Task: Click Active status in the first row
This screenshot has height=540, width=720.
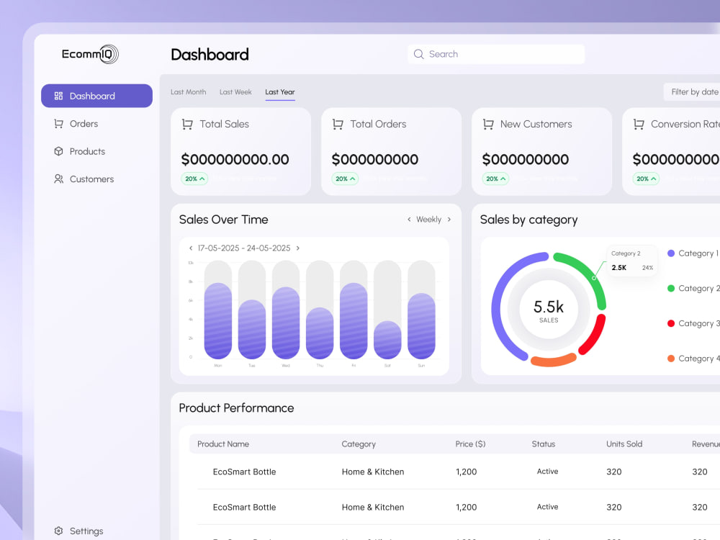Action: [547, 472]
